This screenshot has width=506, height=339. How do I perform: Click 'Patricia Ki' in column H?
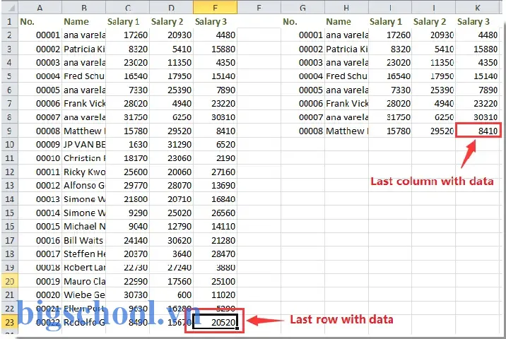[x=346, y=49]
